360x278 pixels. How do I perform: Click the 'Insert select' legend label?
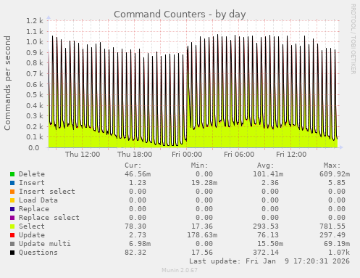47,192
